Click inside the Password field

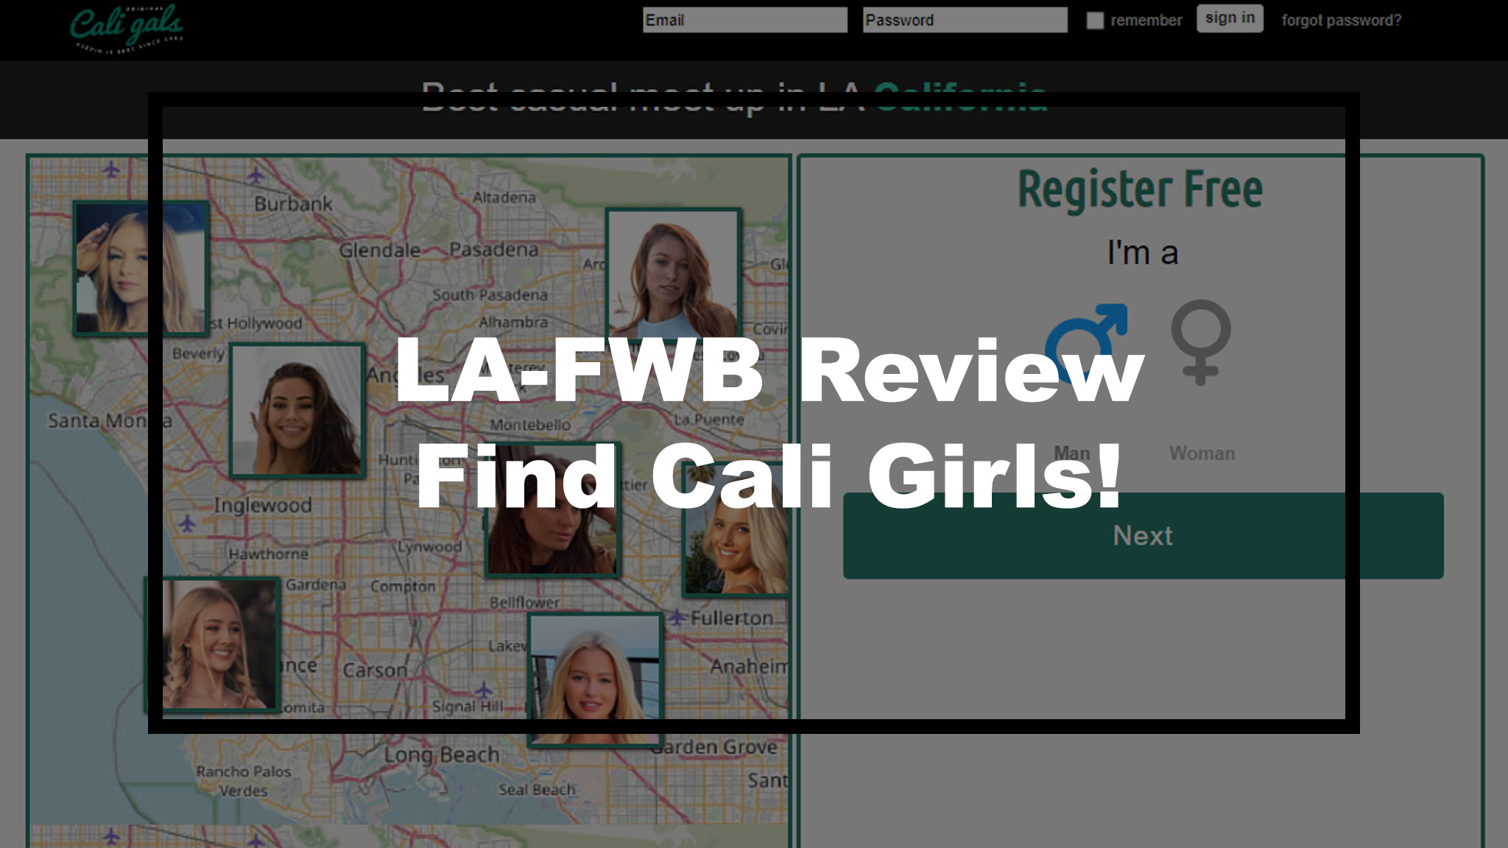pyautogui.click(x=965, y=20)
